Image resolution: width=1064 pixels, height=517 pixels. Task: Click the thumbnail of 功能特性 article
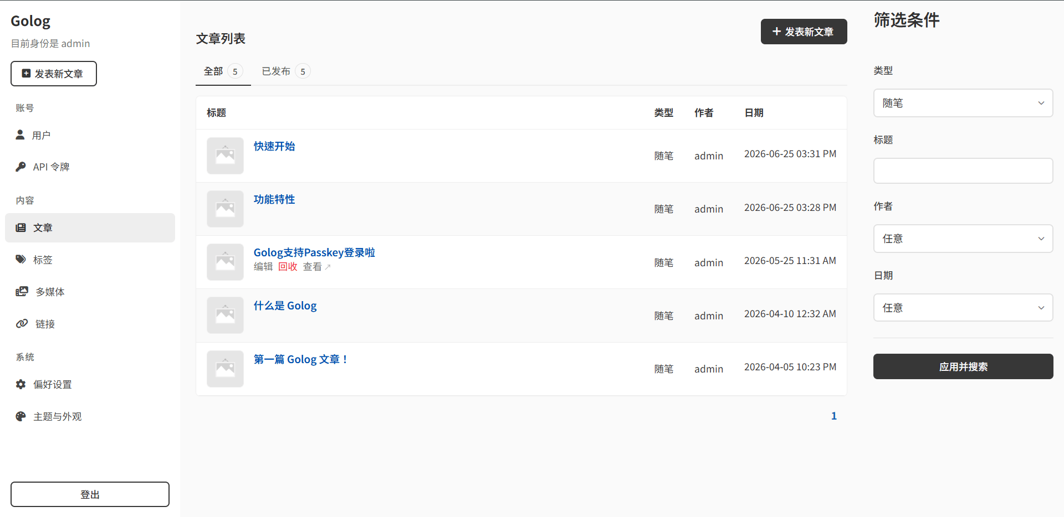(x=225, y=209)
